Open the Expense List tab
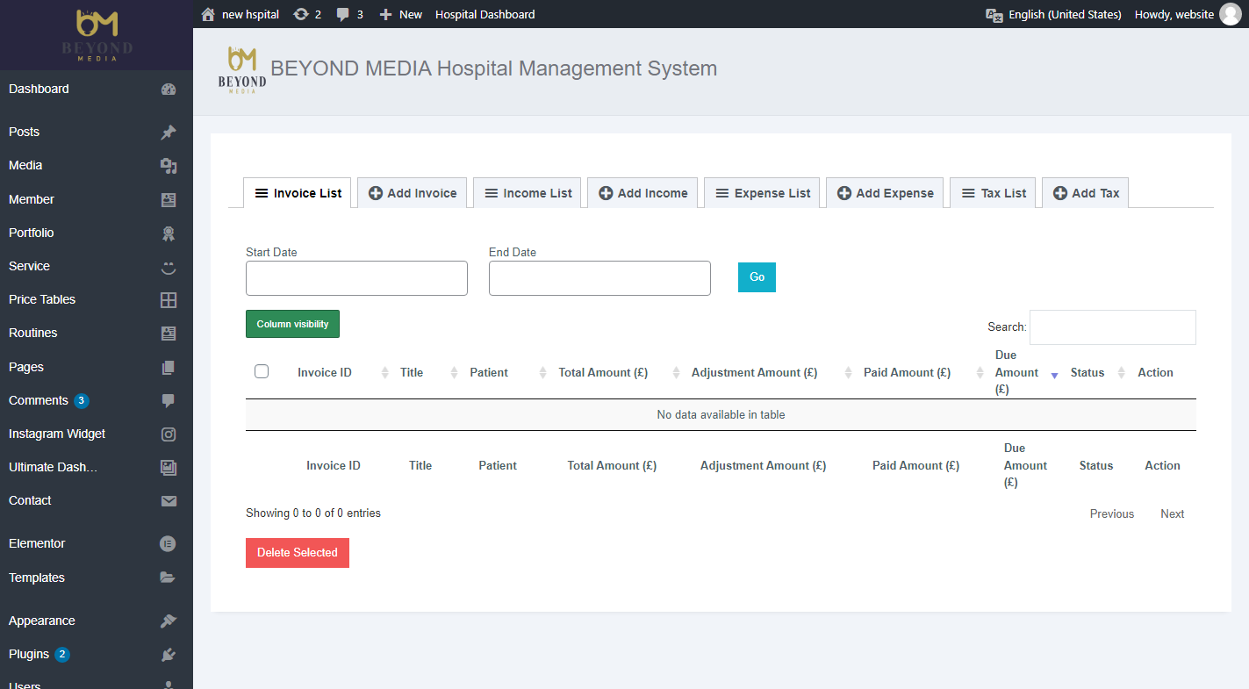The height and width of the screenshot is (689, 1249). tap(762, 193)
